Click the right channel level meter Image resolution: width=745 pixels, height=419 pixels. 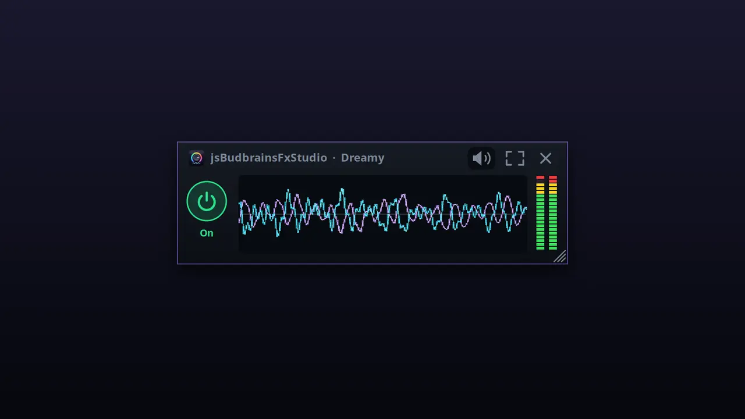click(x=553, y=212)
